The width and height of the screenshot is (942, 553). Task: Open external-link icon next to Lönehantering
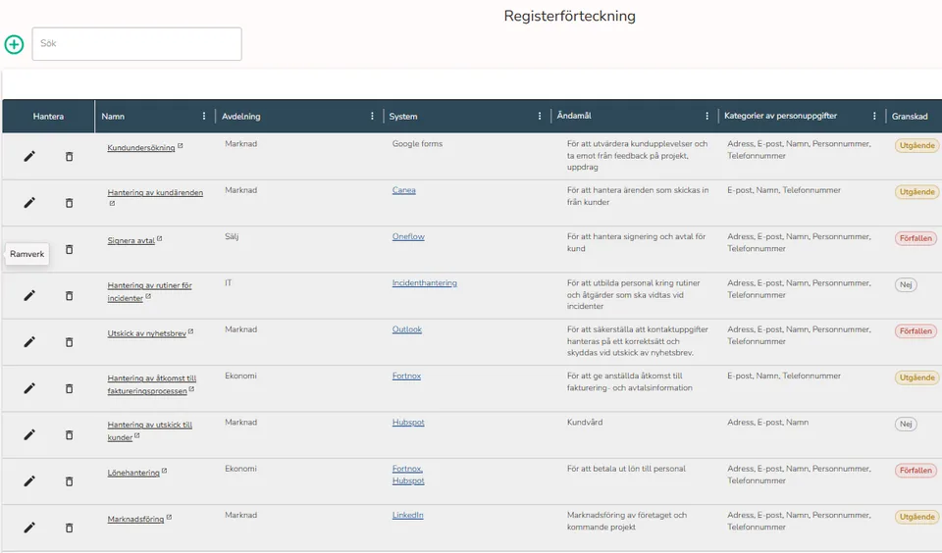(x=164, y=471)
